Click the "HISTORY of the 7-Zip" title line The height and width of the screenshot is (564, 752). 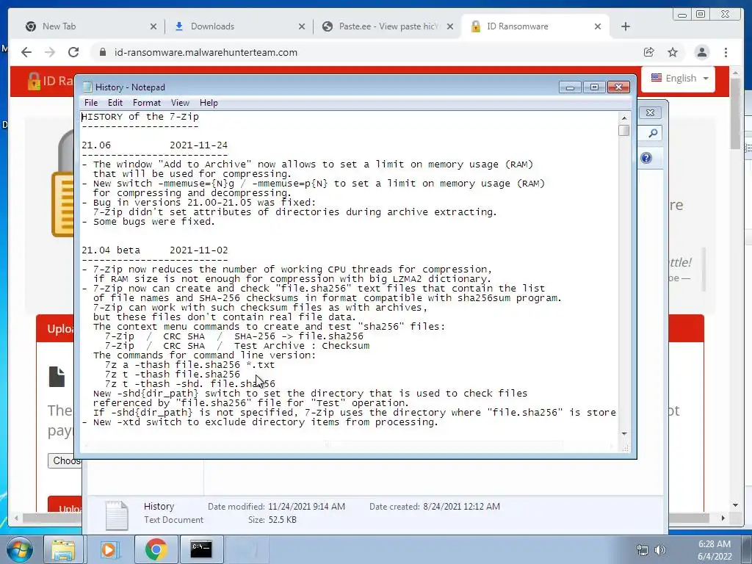pos(140,117)
